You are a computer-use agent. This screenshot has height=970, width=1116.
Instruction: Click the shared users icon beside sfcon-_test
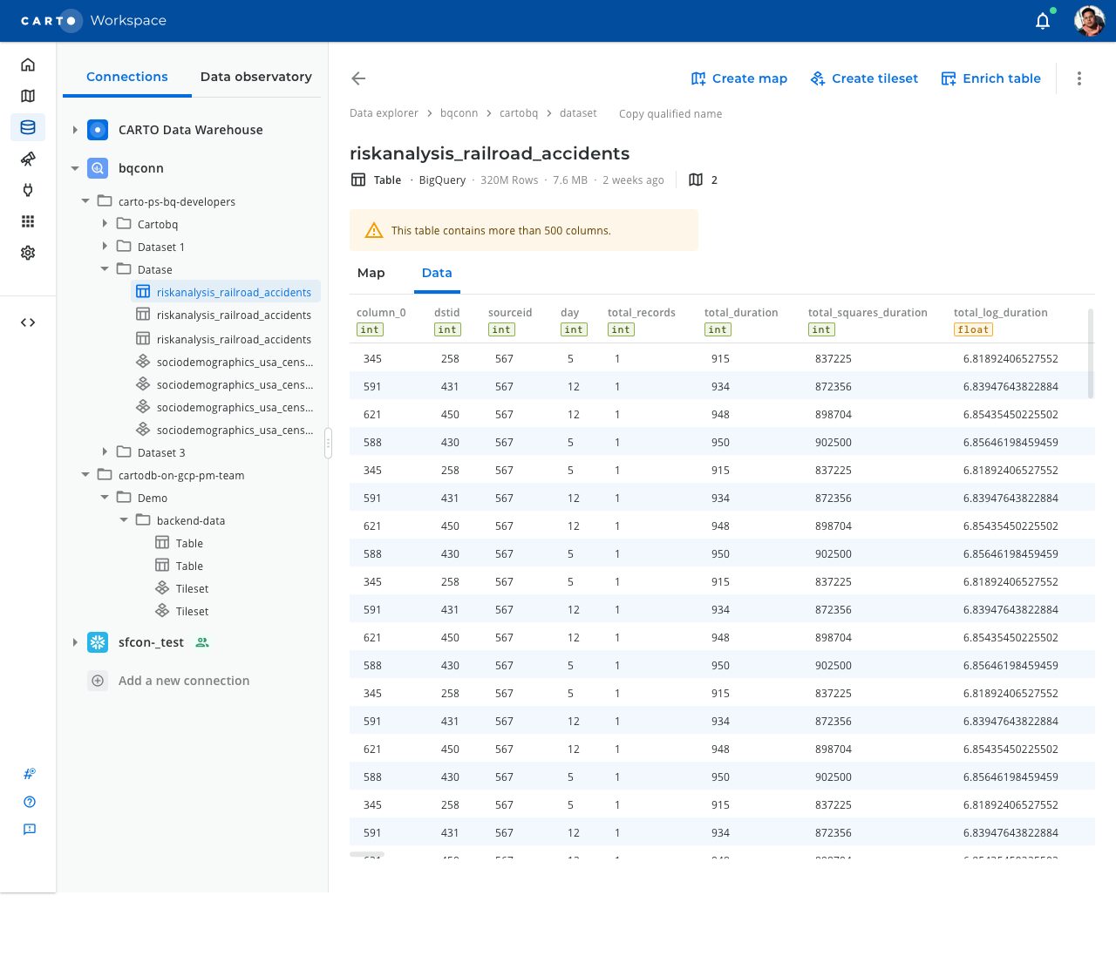coord(202,642)
